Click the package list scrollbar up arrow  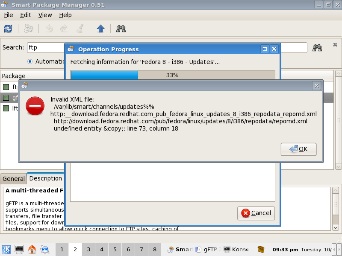coord(339,73)
